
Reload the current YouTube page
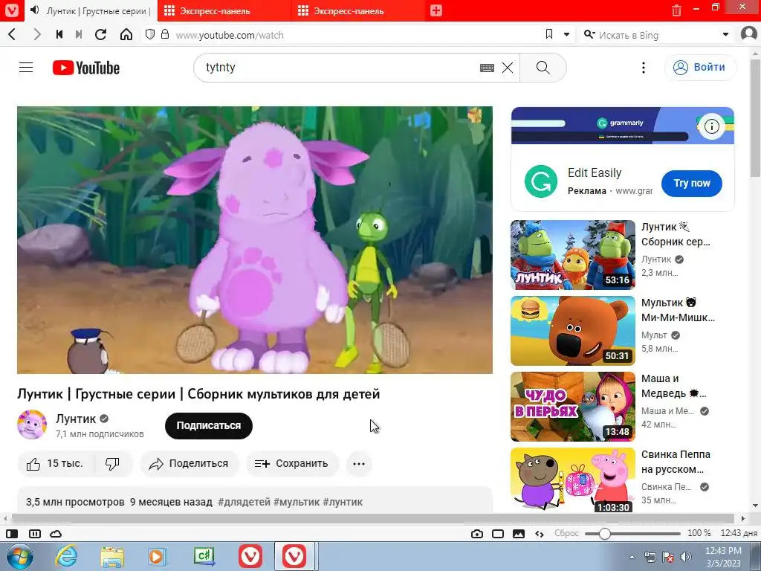pyautogui.click(x=100, y=34)
